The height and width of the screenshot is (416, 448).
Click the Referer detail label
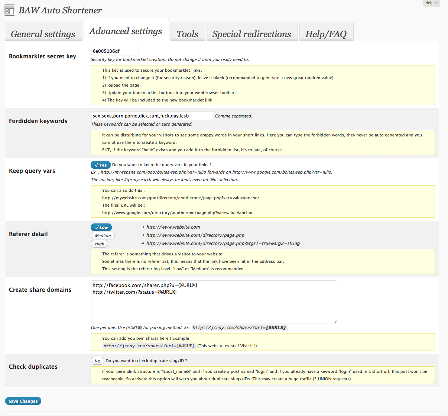(x=28, y=234)
